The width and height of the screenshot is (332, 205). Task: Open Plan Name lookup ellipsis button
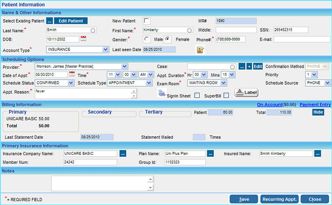coord(211,153)
